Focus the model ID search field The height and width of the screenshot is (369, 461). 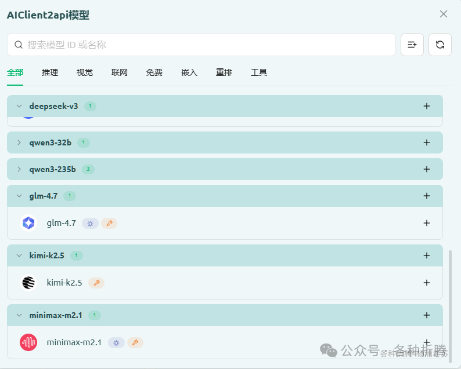click(x=201, y=45)
